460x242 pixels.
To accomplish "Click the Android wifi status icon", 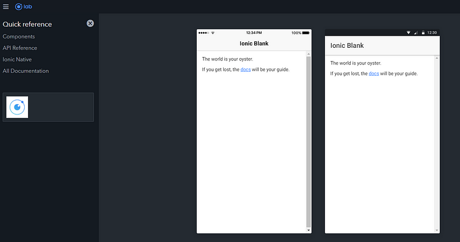I will (x=408, y=33).
